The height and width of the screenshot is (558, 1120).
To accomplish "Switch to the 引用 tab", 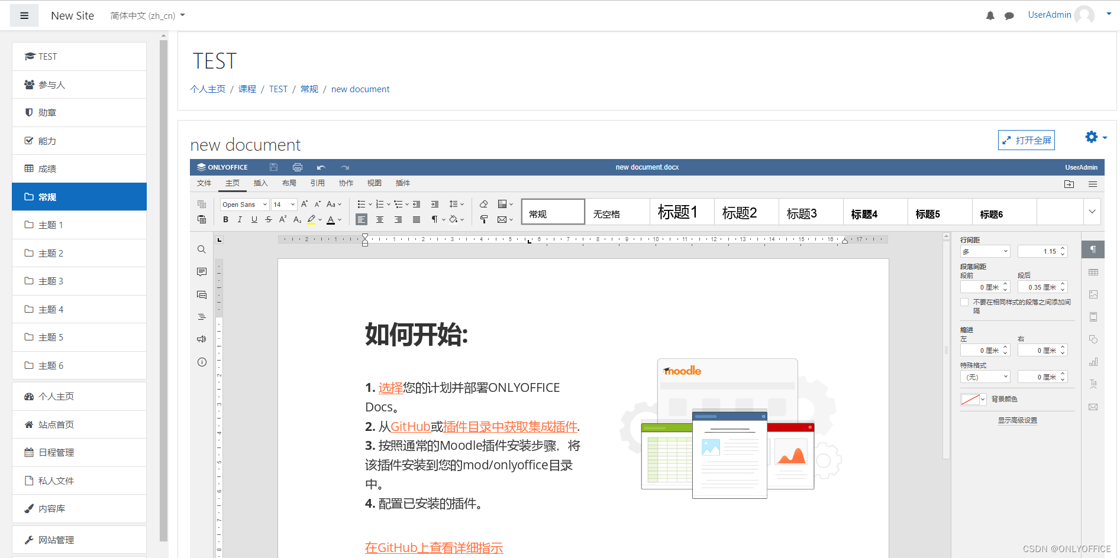I will click(x=318, y=183).
